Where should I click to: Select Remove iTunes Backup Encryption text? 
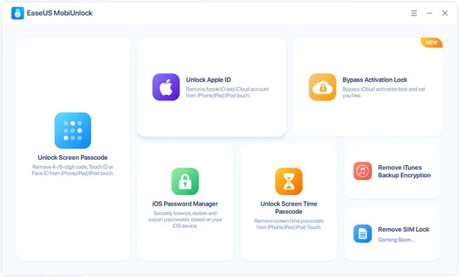pyautogui.click(x=404, y=171)
